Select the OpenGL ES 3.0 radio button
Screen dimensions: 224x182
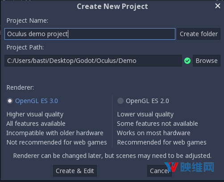tap(10, 101)
